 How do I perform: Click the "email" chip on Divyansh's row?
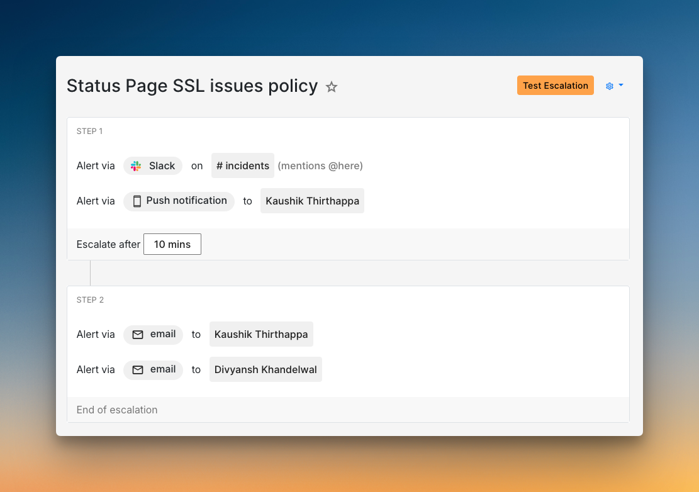153,369
